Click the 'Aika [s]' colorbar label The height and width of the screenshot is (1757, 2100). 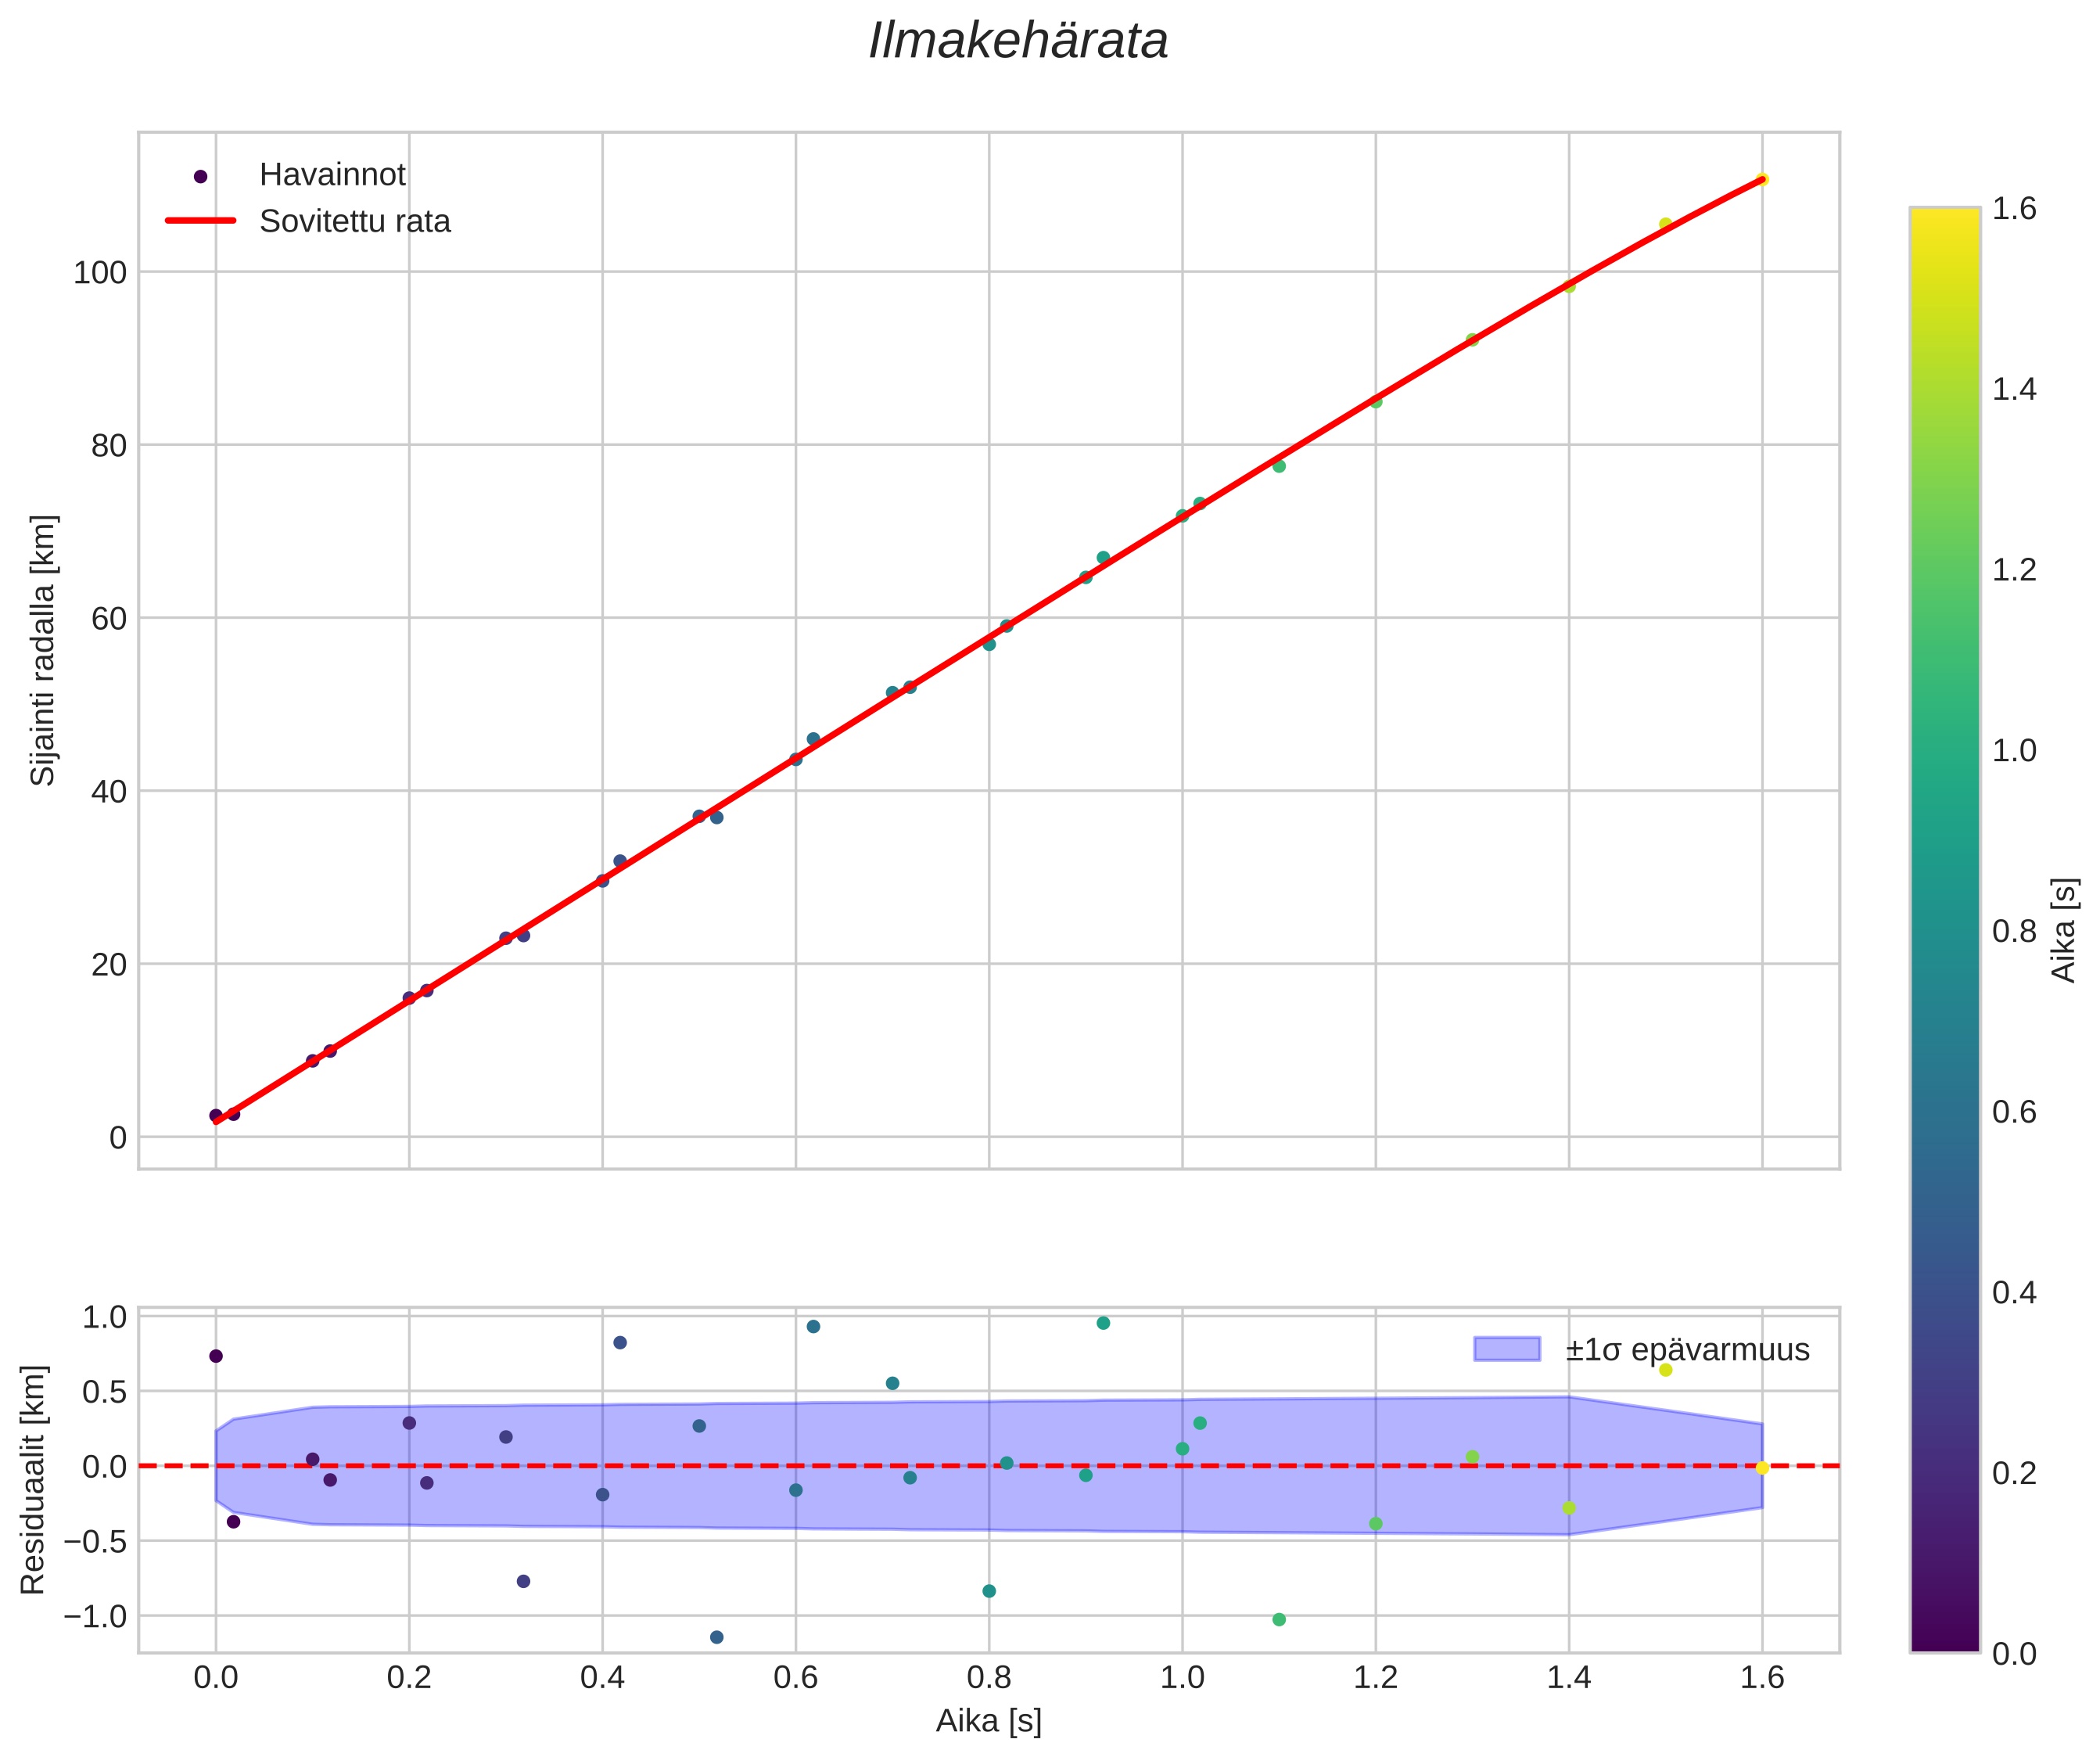pos(2064,930)
